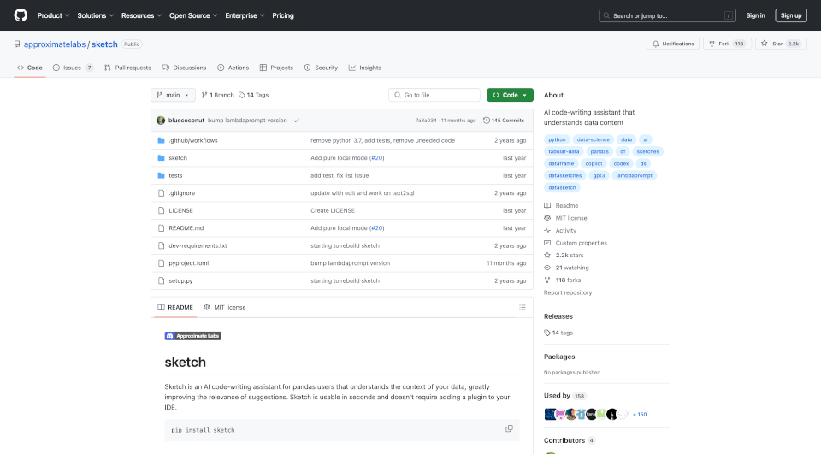Click the commit status checkmark icon
This screenshot has width=821, height=454.
coord(296,121)
